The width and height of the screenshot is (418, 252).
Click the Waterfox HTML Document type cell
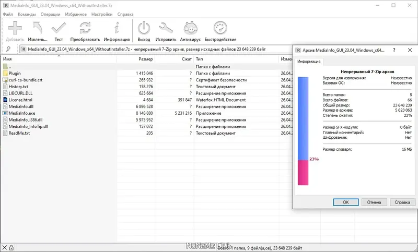pyautogui.click(x=220, y=100)
